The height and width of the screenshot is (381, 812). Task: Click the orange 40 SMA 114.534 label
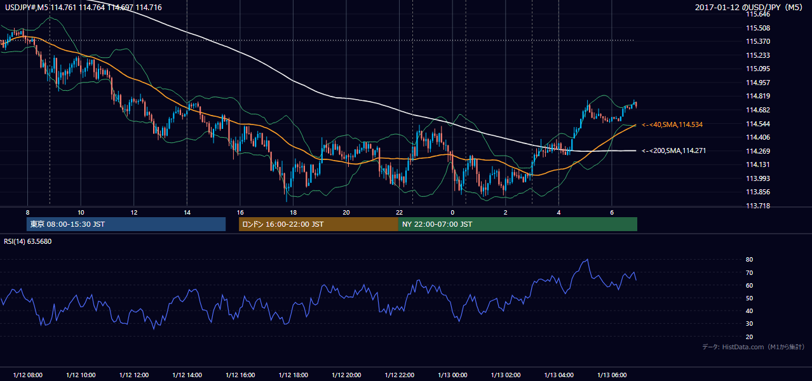tap(672, 124)
